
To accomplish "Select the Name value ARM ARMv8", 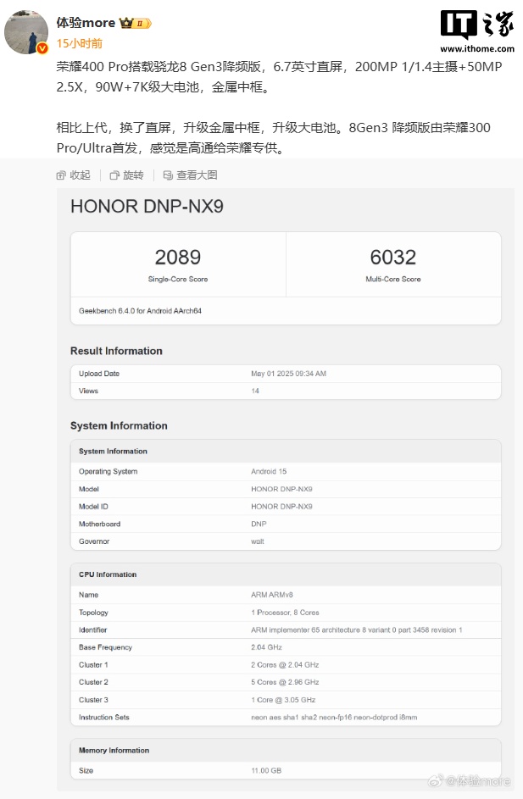I will (272, 595).
